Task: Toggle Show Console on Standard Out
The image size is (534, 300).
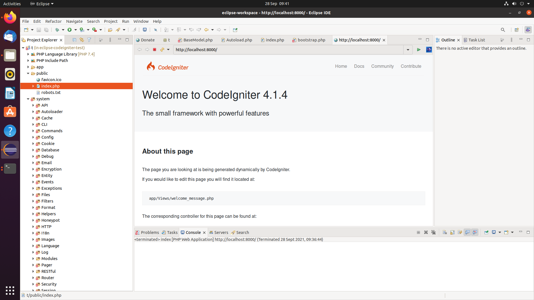Action: [467, 232]
